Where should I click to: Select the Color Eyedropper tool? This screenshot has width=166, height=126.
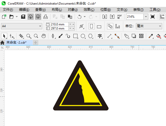point(151,36)
